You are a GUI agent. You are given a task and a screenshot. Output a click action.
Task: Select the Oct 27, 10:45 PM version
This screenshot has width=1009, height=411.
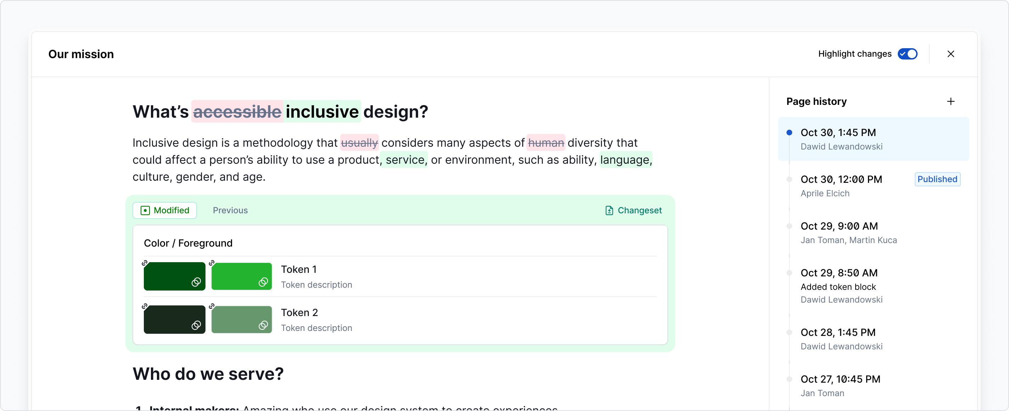click(873, 386)
